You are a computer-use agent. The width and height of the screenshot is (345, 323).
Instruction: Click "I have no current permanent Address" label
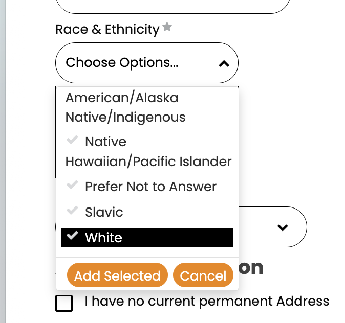(207, 301)
